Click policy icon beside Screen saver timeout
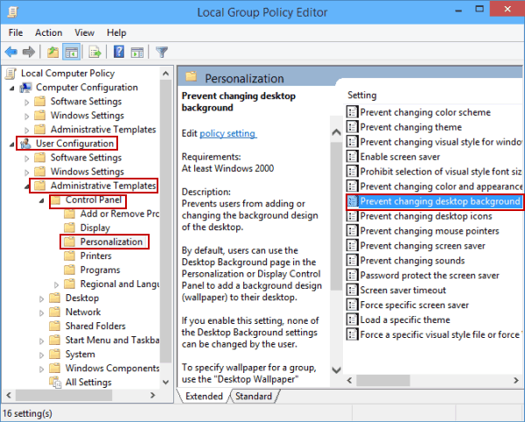 tap(352, 290)
